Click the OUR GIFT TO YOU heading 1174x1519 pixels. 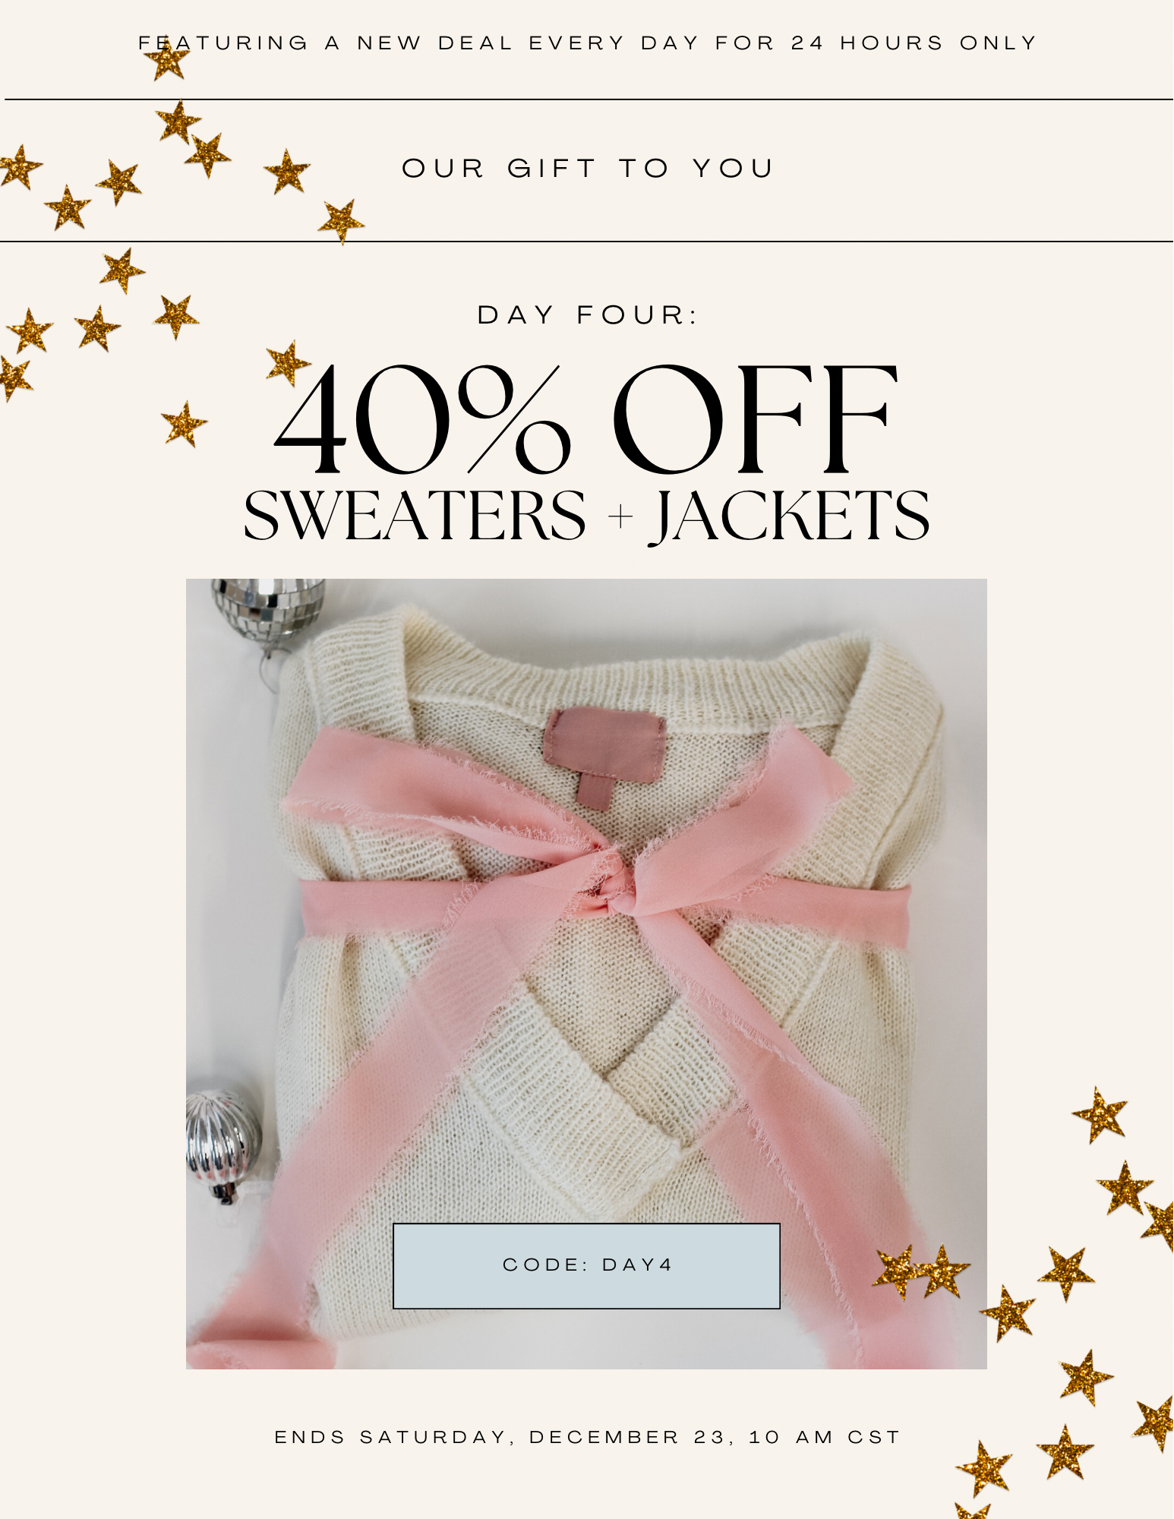click(587, 168)
